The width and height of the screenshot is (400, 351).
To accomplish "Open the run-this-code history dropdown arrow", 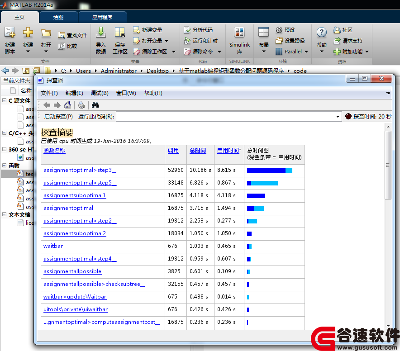I will tap(338, 117).
